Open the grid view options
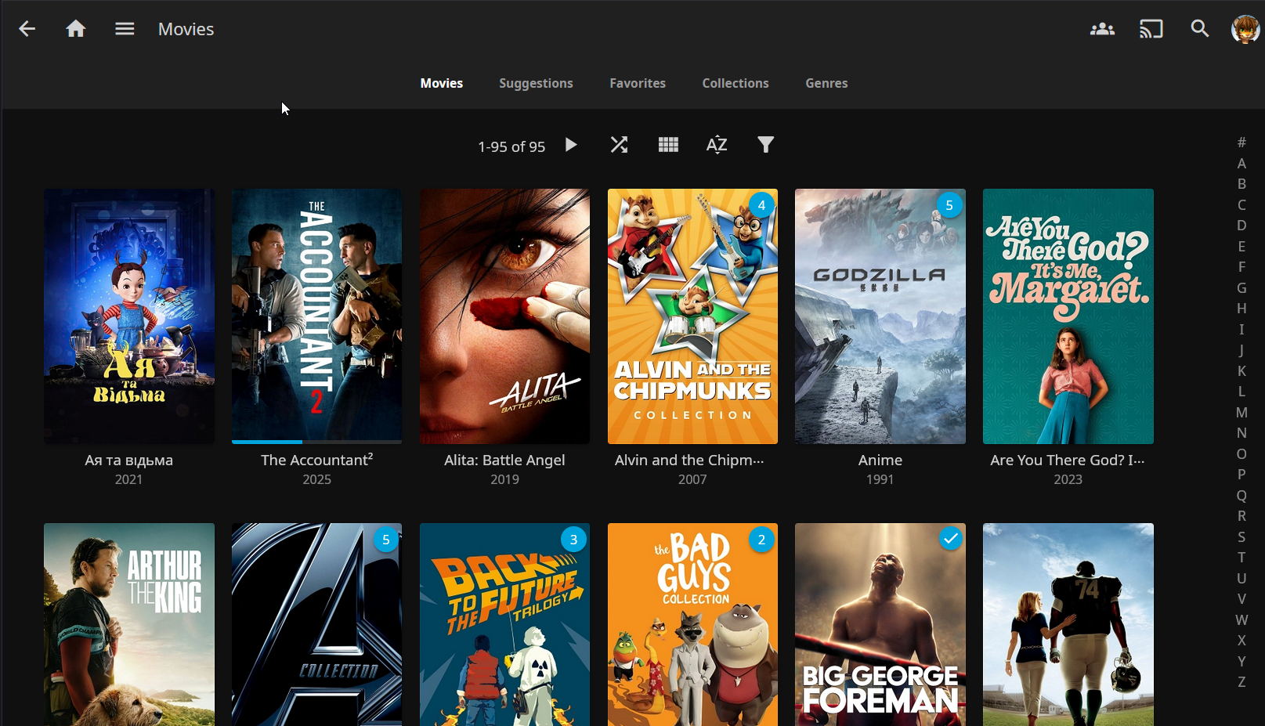 pos(668,145)
